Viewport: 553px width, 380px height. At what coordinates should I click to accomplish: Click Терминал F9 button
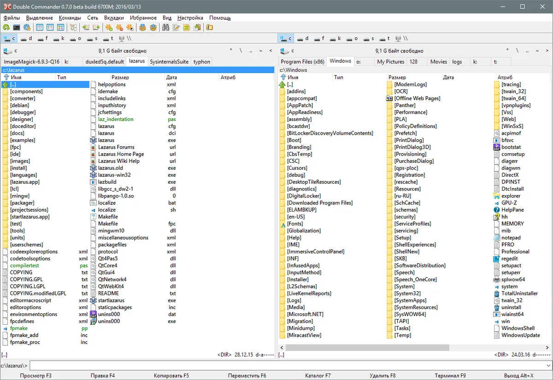pyautogui.click(x=450, y=376)
